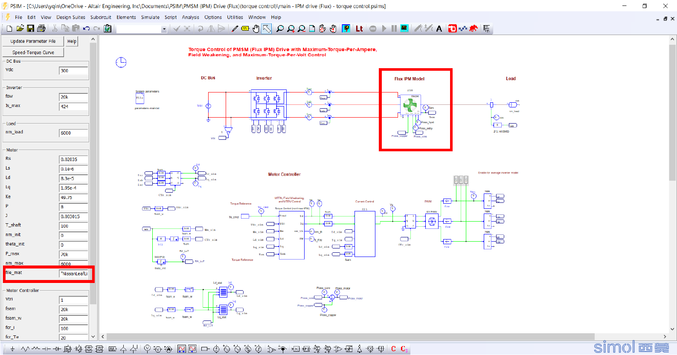This screenshot has width=677, height=355.
Task: Open the Subcircuit menu
Action: tap(101, 17)
